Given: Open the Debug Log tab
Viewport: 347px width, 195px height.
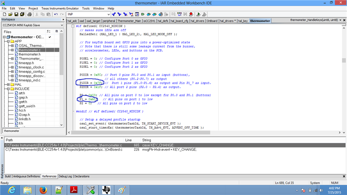Looking at the screenshot, I should coord(65,176).
